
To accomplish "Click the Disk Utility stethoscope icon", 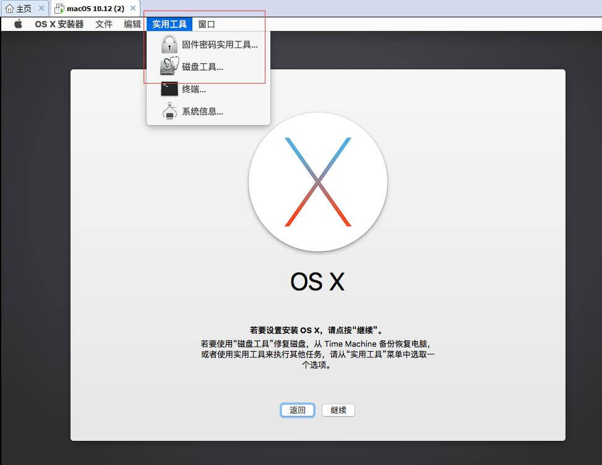I will tap(170, 66).
